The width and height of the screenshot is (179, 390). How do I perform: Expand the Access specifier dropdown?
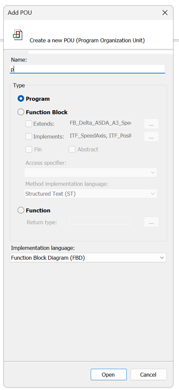pyautogui.click(x=91, y=173)
